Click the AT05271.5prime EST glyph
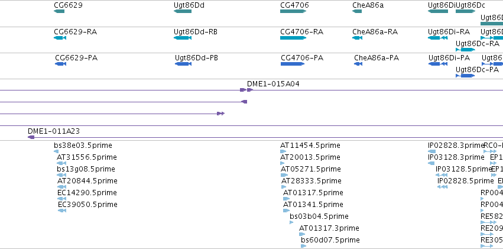Image resolution: width=503 pixels, height=249 pixels. pos(284,175)
